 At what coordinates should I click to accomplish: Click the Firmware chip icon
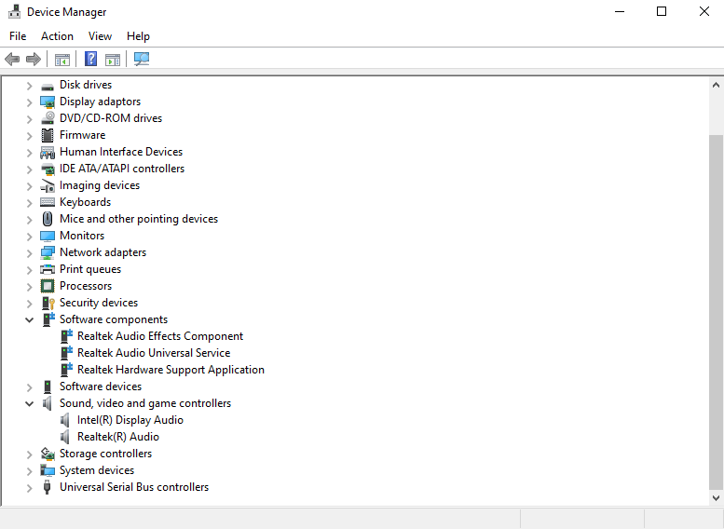pyautogui.click(x=48, y=135)
